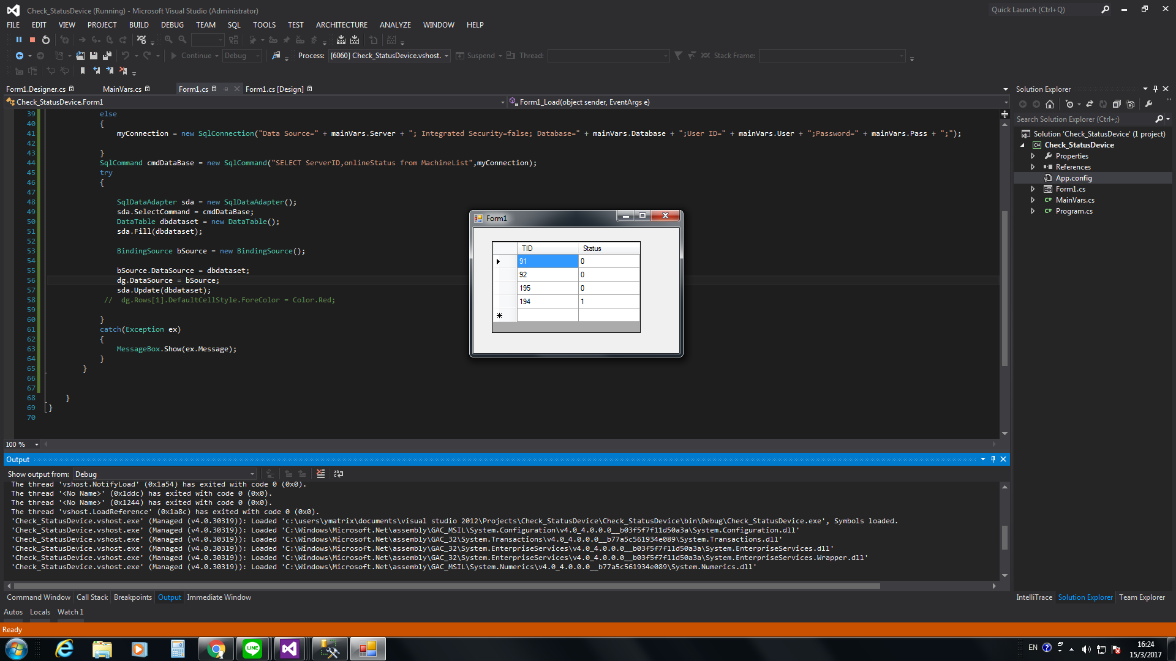Click the TID column header in Form1 grid

[x=548, y=248]
